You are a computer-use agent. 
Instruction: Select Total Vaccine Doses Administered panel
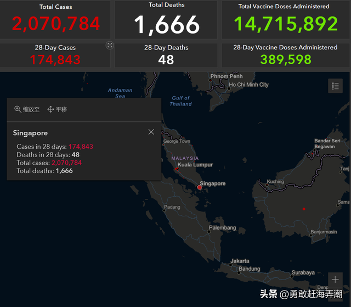(x=284, y=19)
